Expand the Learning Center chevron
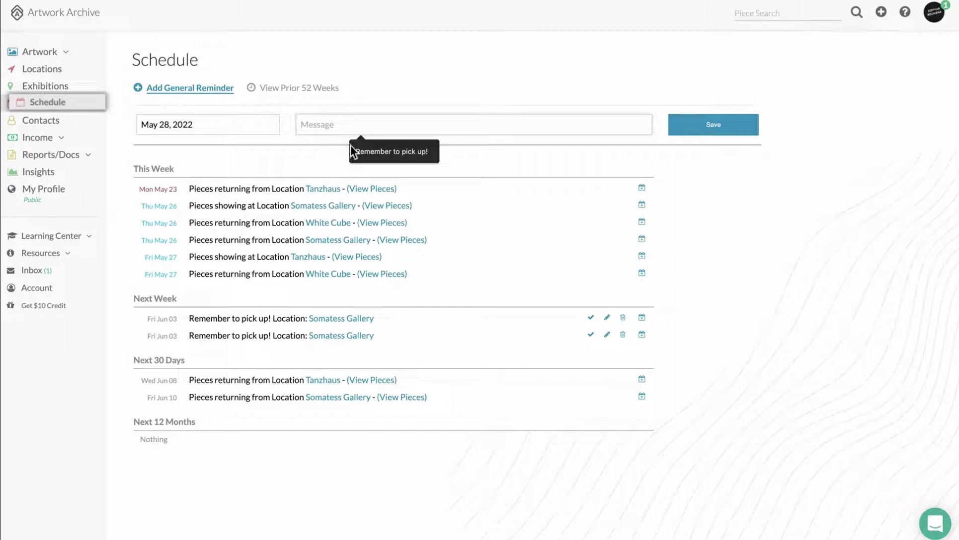The height and width of the screenshot is (540, 959). coord(89,236)
